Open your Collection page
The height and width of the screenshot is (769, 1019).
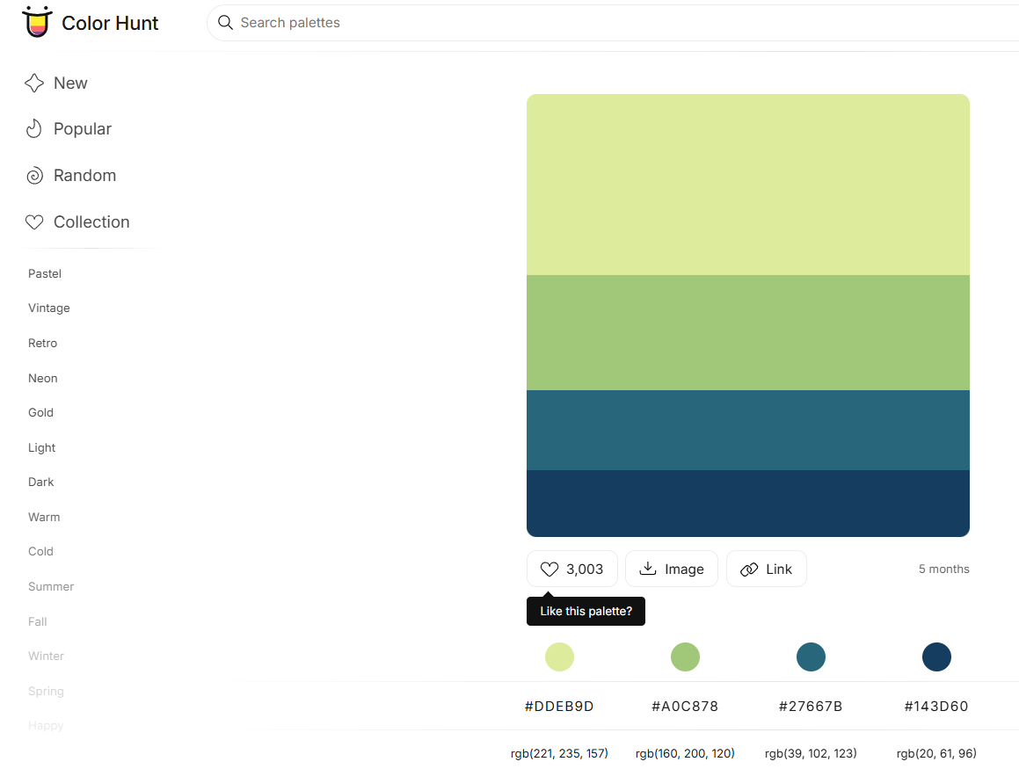91,222
